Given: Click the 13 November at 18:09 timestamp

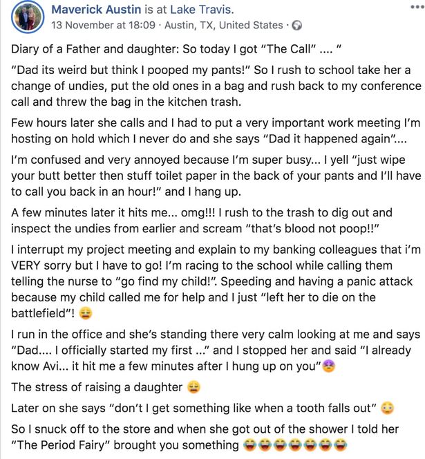Looking at the screenshot, I should point(104,25).
